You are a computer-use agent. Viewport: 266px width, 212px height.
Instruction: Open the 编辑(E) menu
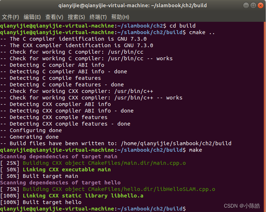pos(32,17)
